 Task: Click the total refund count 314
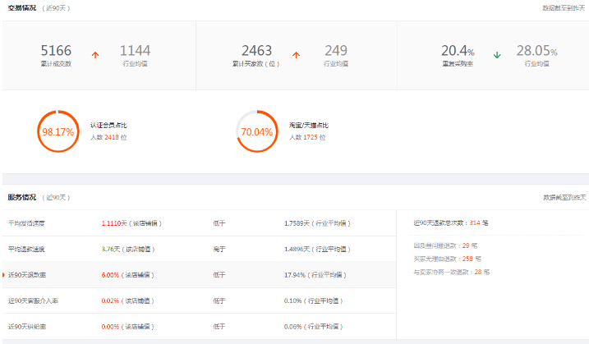474,222
